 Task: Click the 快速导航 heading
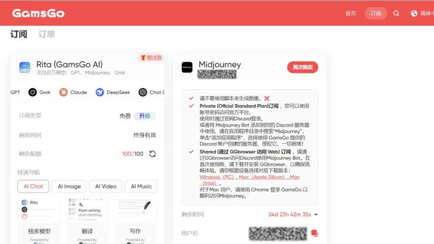point(29,172)
